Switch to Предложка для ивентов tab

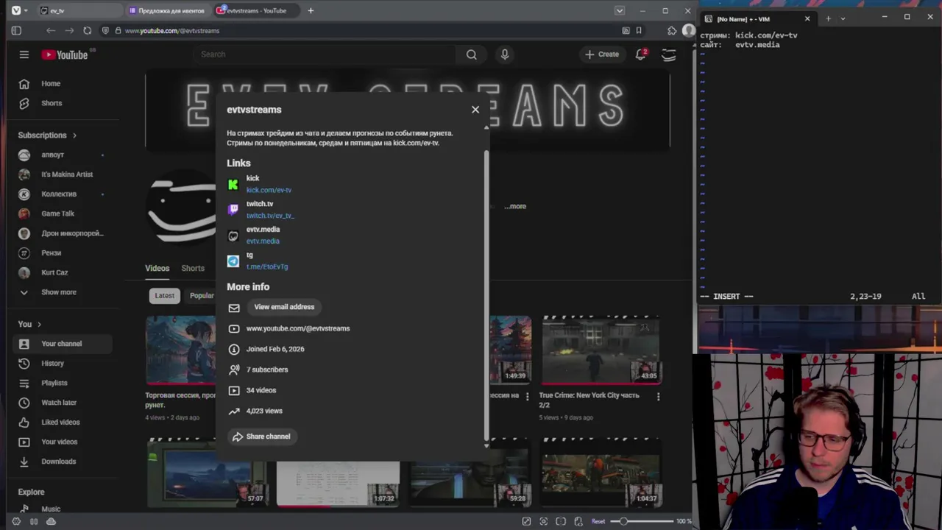click(x=167, y=10)
